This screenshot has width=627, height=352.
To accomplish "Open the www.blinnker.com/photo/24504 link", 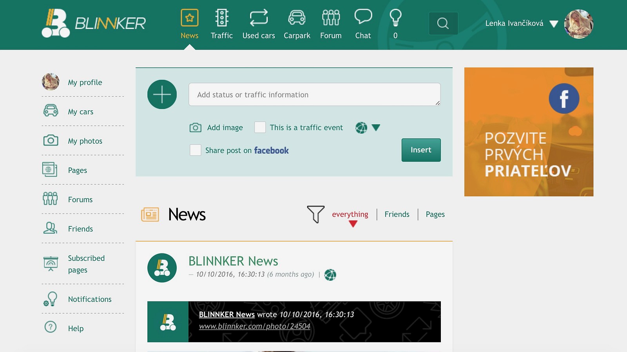I will (254, 326).
